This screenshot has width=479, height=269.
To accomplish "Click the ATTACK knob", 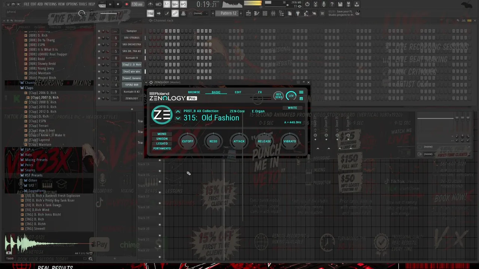I will [x=239, y=141].
